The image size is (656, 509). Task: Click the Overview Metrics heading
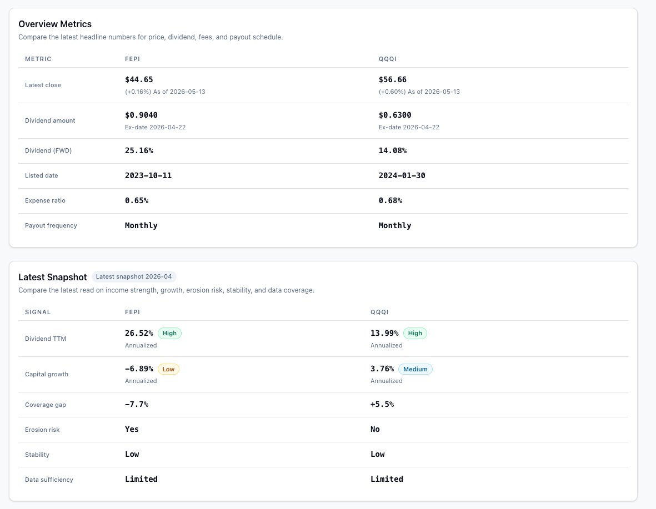(x=55, y=24)
